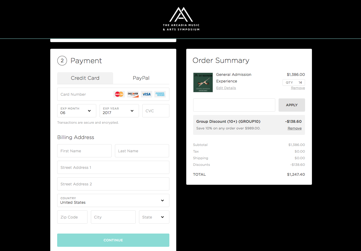This screenshot has height=251, width=361.
Task: Click the item price $1,386.00
Action: pos(296,75)
